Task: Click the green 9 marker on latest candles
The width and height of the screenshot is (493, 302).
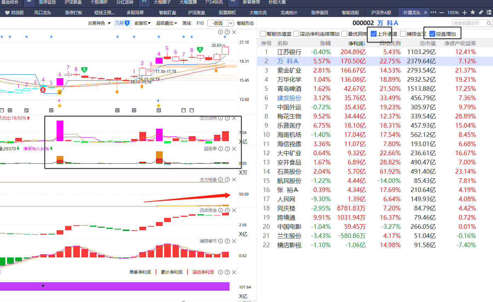Action: [x=200, y=50]
